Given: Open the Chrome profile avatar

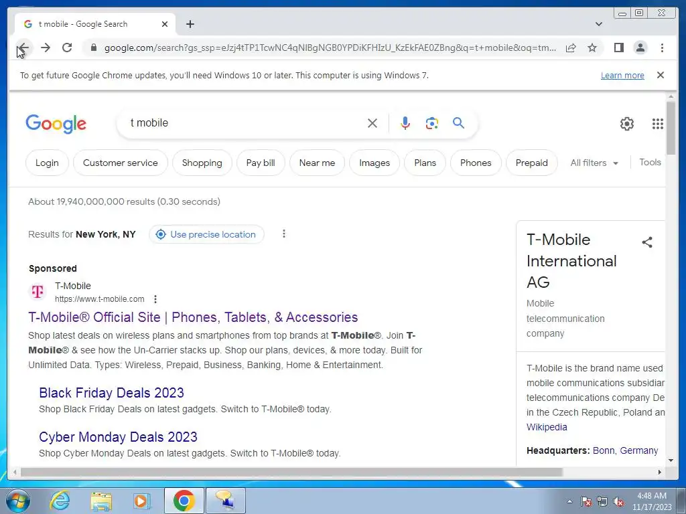Looking at the screenshot, I should [640, 48].
